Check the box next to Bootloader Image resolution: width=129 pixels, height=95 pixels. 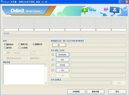coord(53,54)
